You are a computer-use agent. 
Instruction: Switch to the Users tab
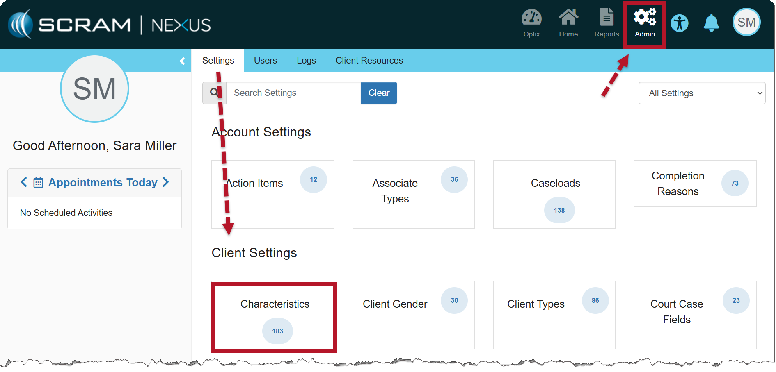(265, 61)
